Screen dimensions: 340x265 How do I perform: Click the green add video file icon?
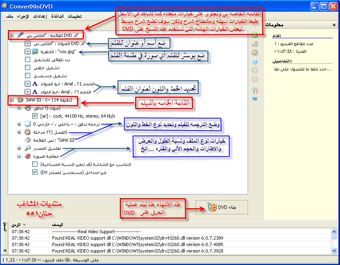coord(254,35)
